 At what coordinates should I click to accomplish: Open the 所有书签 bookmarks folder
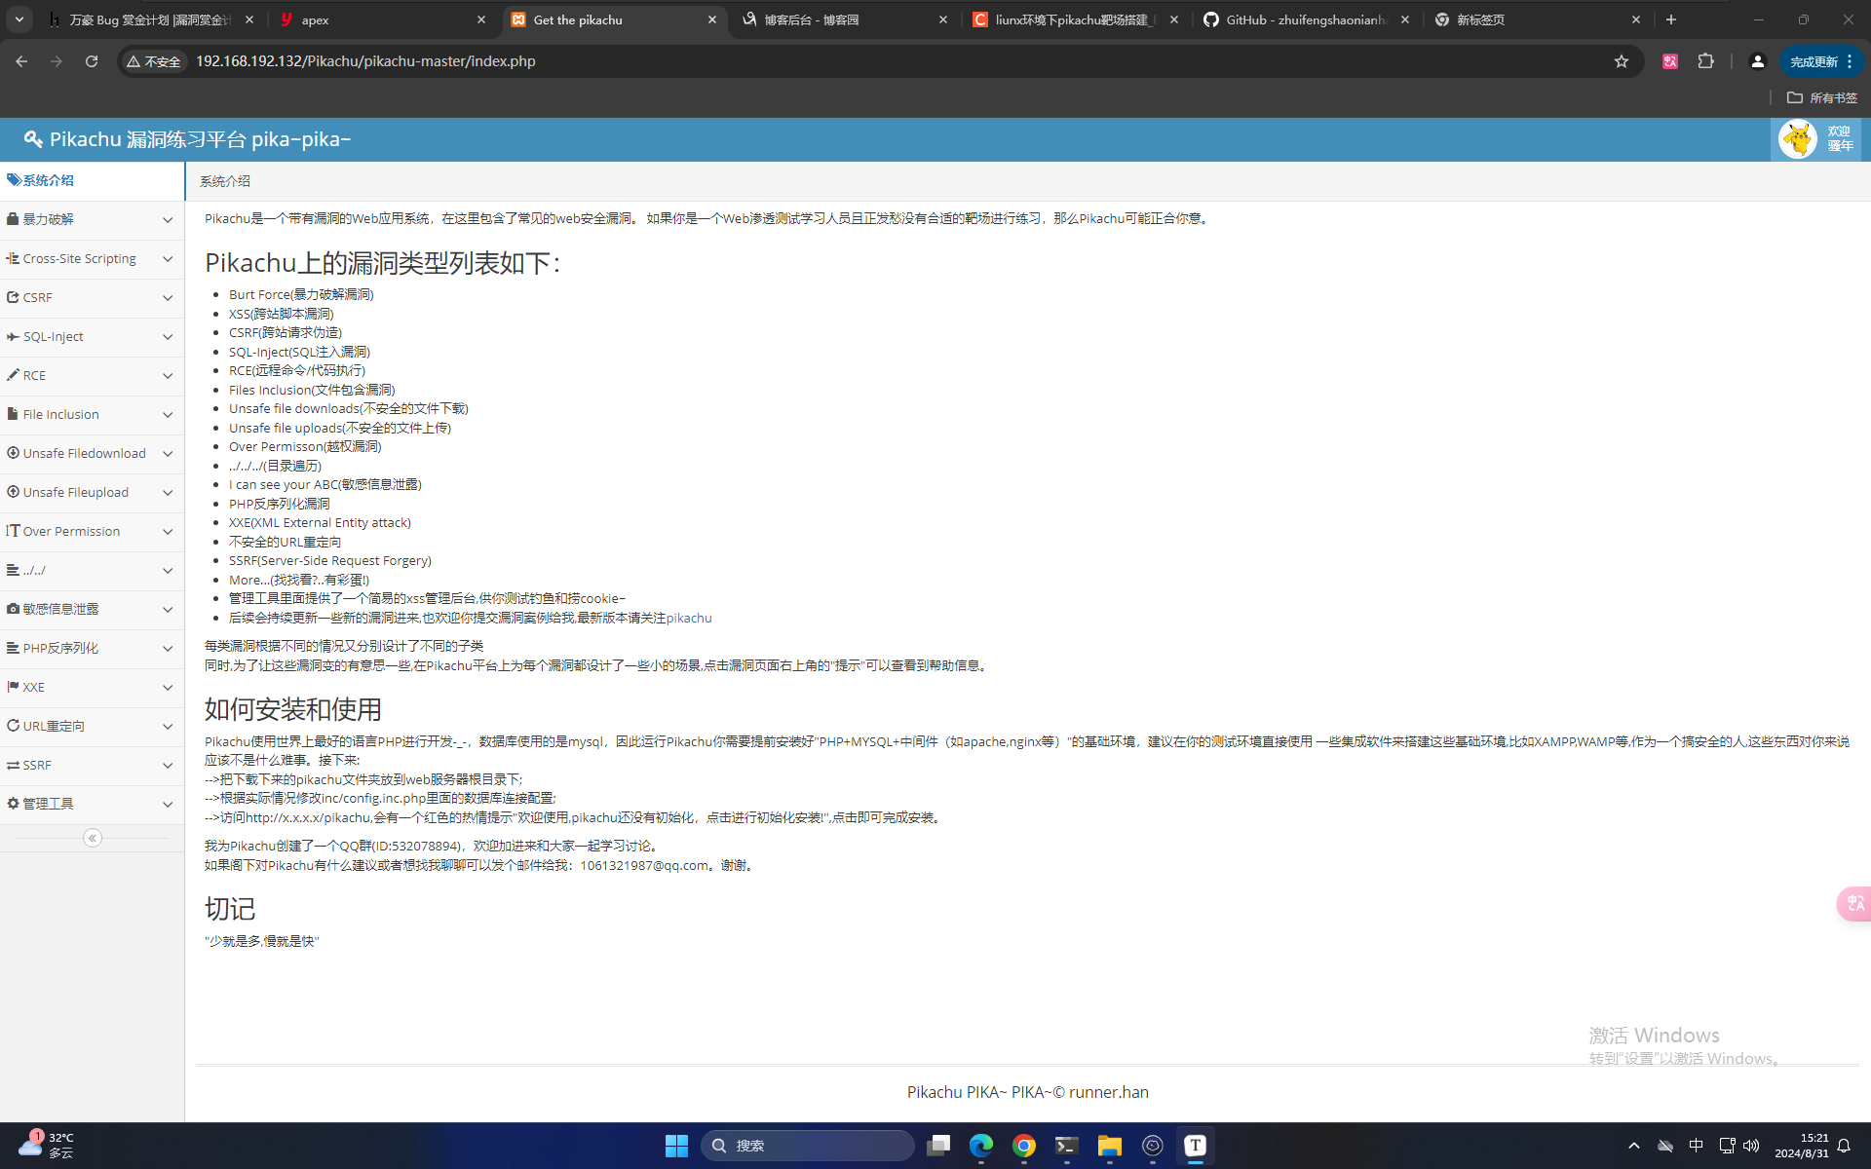(1822, 97)
